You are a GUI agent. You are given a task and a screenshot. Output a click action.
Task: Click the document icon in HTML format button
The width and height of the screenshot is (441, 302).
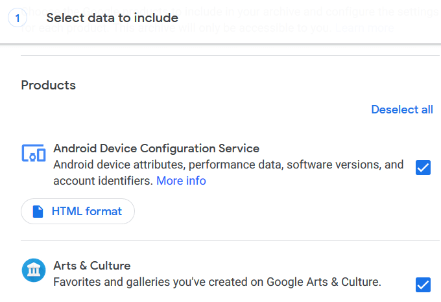38,211
